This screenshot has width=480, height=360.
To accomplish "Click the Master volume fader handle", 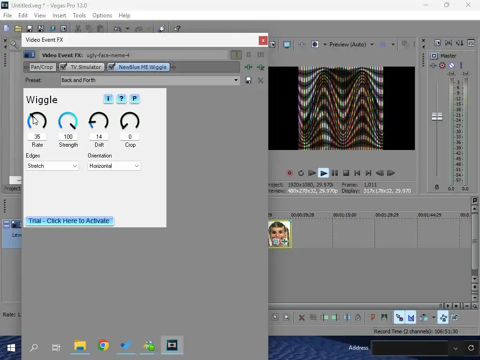I will click(437, 117).
